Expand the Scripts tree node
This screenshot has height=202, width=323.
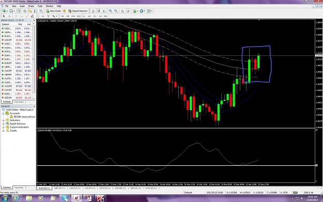pyautogui.click(x=4, y=131)
